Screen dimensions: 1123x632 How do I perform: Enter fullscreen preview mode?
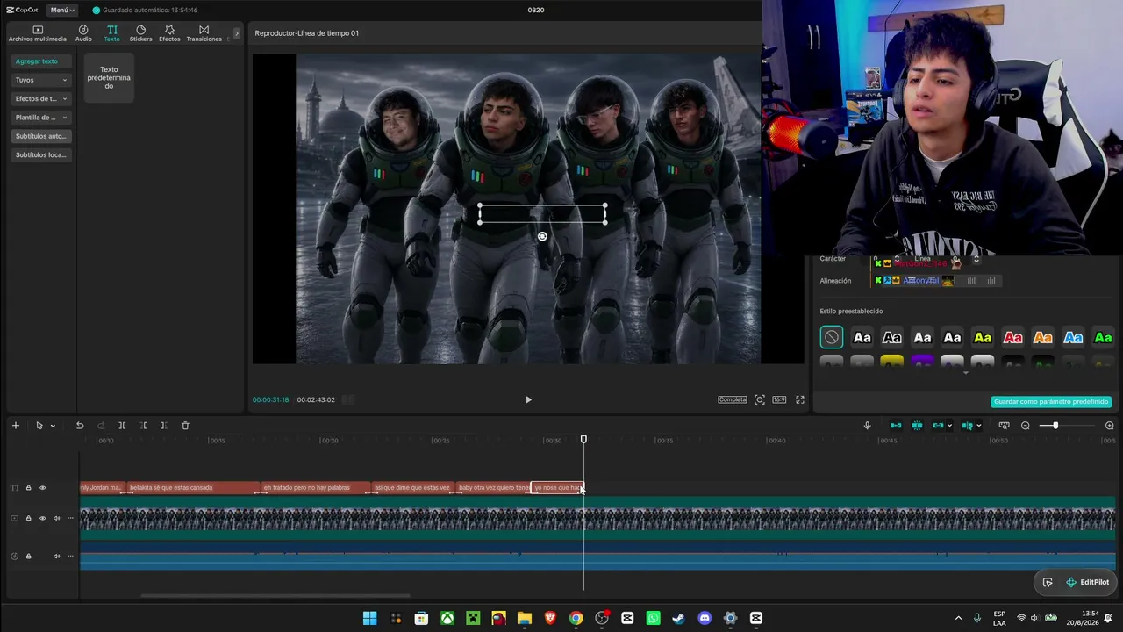[800, 399]
